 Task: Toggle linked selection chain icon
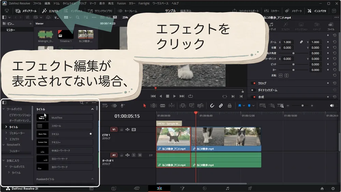click(x=221, y=106)
